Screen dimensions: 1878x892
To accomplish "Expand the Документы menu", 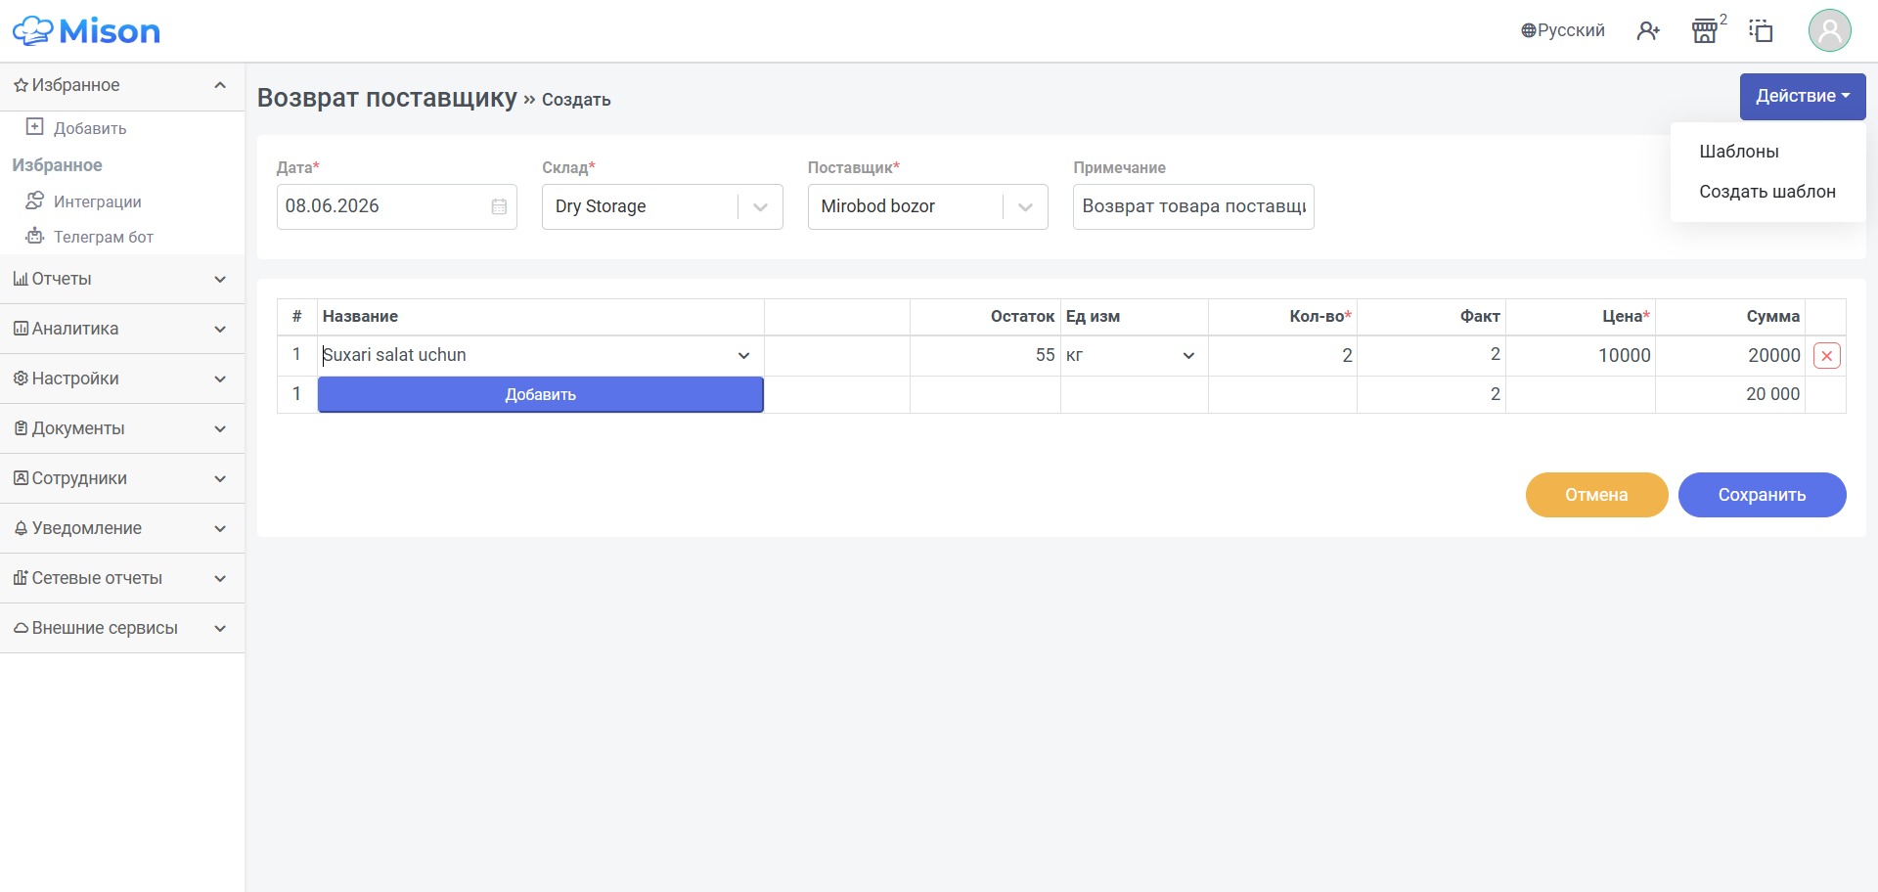I will [x=122, y=429].
